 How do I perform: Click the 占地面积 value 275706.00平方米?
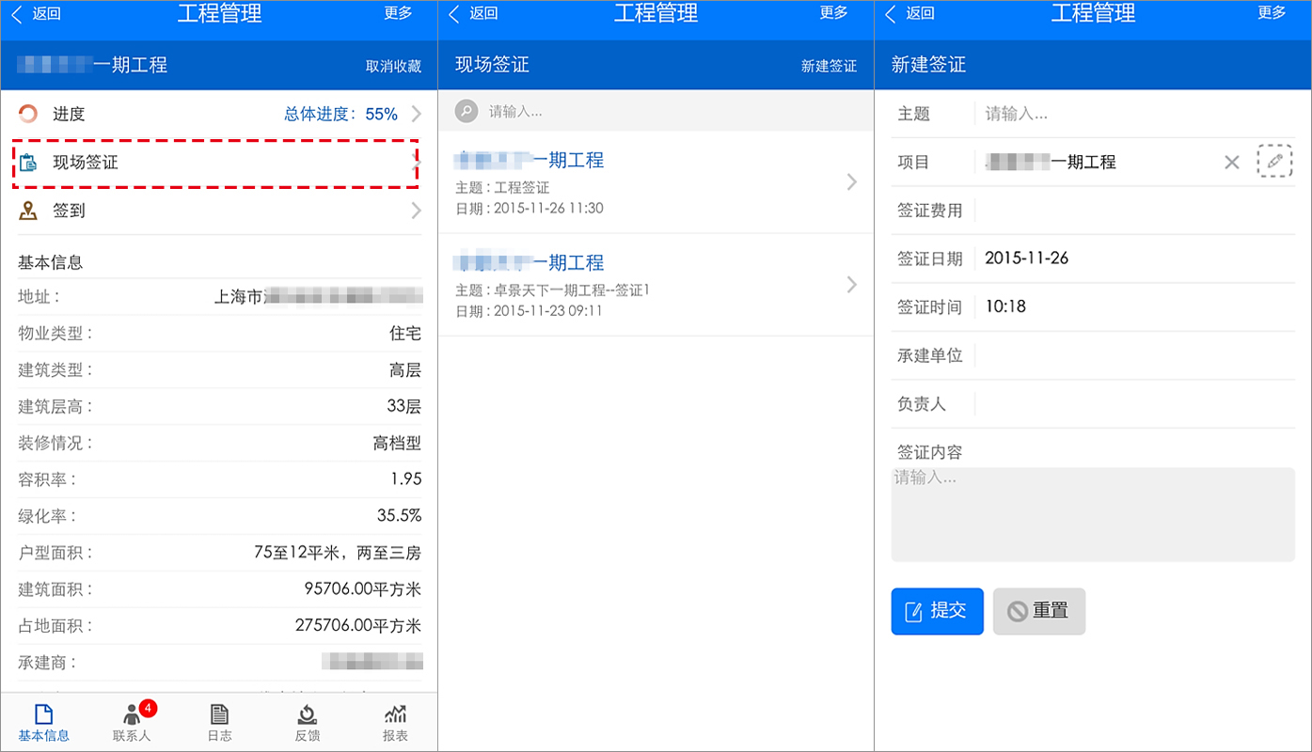pyautogui.click(x=358, y=626)
